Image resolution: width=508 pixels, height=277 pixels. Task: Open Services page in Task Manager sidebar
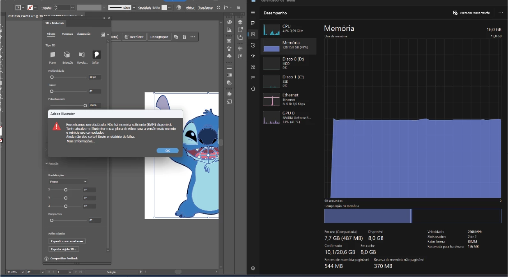point(253,89)
